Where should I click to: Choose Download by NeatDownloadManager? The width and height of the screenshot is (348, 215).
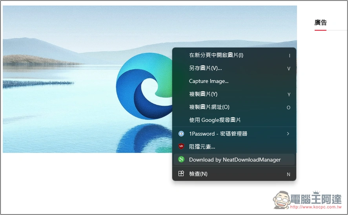coord(234,160)
